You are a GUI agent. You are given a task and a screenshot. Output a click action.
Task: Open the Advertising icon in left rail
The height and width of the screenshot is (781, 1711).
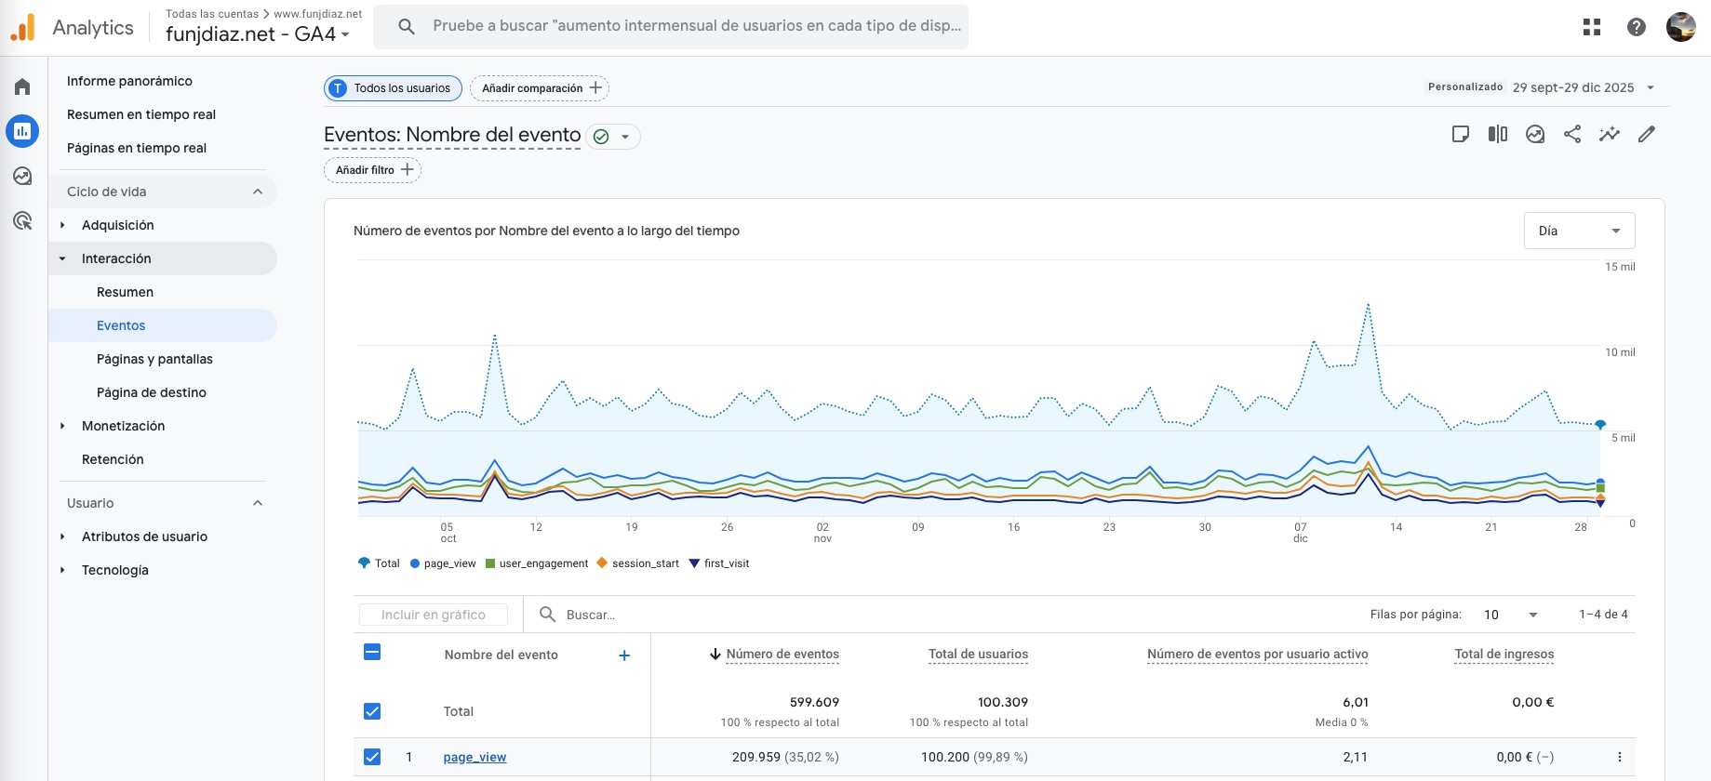tap(22, 220)
